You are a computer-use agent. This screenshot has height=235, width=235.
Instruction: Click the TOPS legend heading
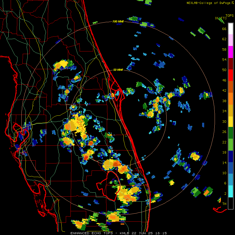(230, 15)
